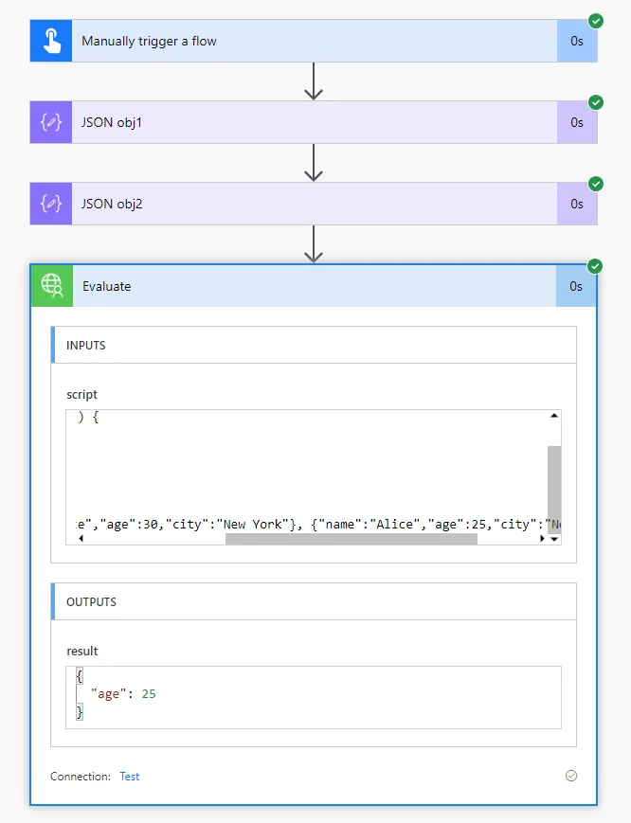Screen dimensions: 631x823
Task: Click the JSON obj2 compose icon
Action: click(51, 204)
